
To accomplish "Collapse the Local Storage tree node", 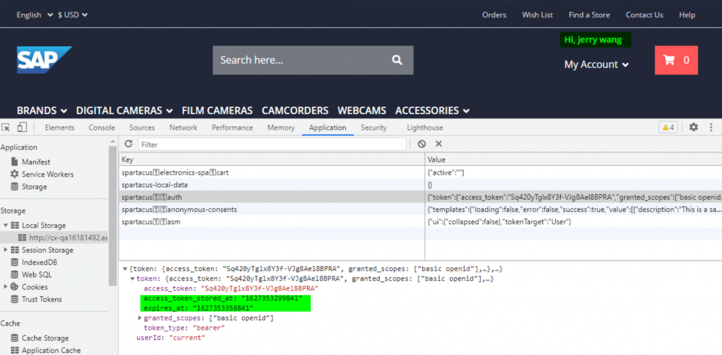I will pyautogui.click(x=6, y=225).
